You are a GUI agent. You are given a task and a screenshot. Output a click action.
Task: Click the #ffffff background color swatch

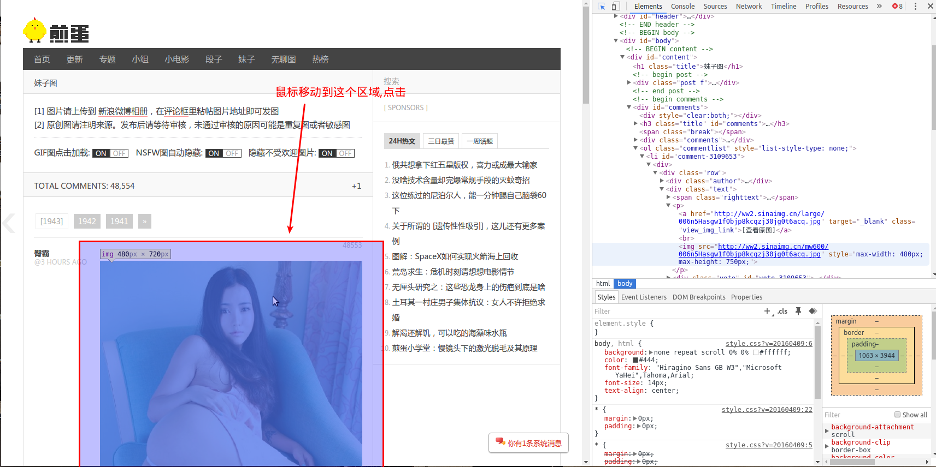click(756, 352)
